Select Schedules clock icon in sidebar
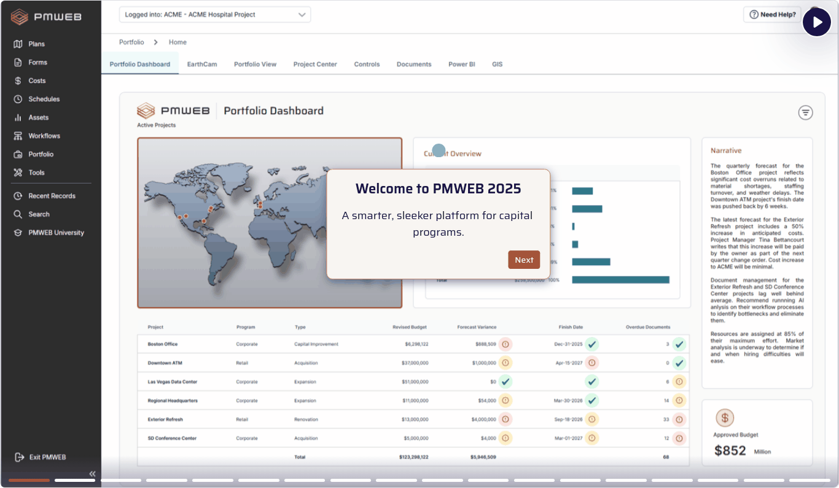Image resolution: width=839 pixels, height=488 pixels. [x=18, y=99]
